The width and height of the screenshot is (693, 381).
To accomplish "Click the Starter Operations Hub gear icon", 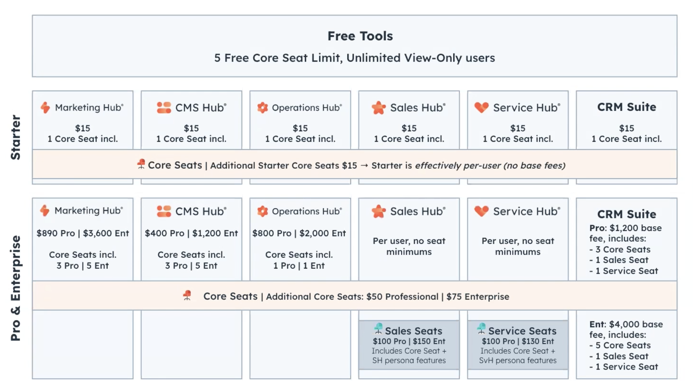I will click(263, 107).
